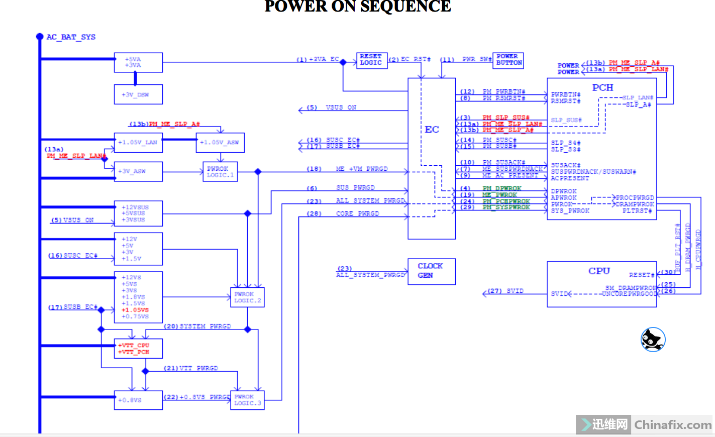
Task: Select the PCH block heading
Action: (602, 87)
